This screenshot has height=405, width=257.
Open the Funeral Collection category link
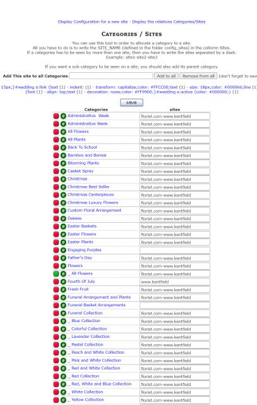85,313
